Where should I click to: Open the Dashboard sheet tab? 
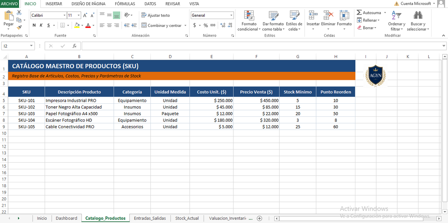tap(66, 218)
